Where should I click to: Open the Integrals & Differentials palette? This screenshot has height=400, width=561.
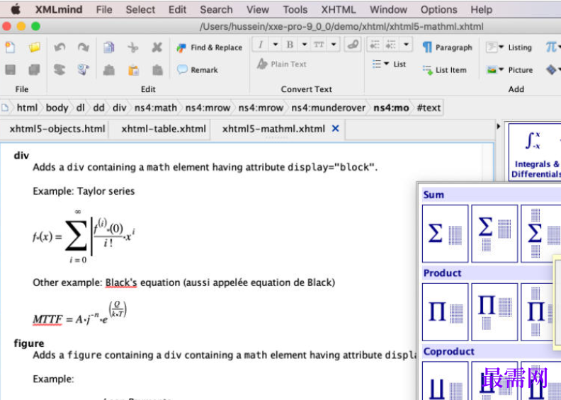tap(535, 153)
